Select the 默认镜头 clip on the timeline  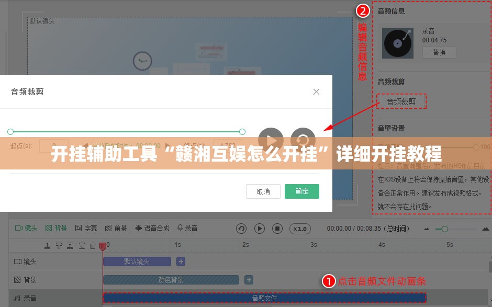(137, 261)
